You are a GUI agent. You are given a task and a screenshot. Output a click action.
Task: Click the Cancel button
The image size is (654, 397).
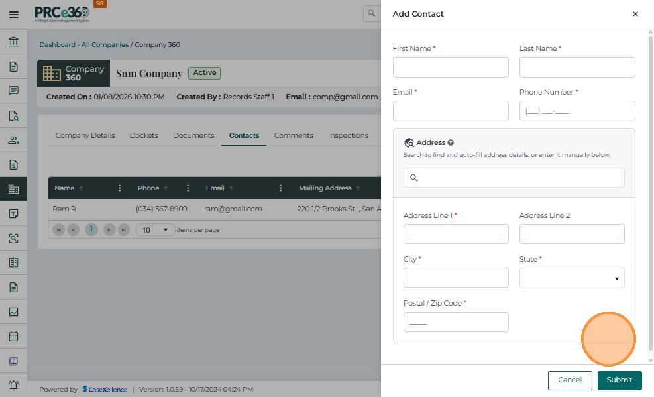569,380
